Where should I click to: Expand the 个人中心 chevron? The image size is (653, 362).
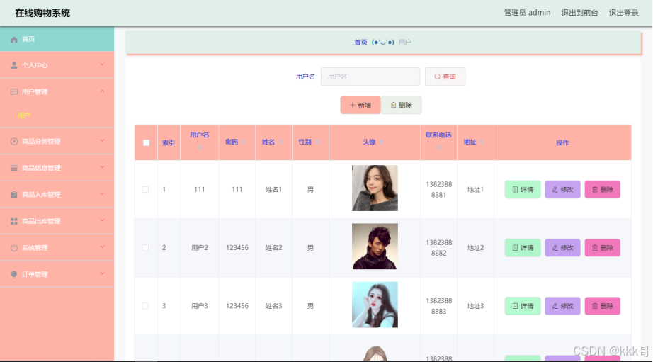pyautogui.click(x=102, y=64)
